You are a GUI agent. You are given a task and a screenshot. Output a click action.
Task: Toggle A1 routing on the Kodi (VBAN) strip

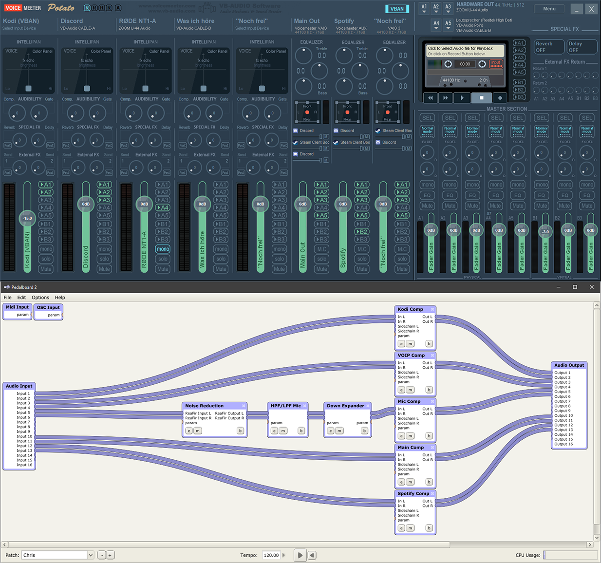click(x=46, y=185)
